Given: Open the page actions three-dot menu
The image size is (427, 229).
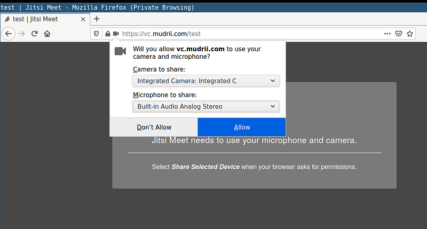Looking at the screenshot, I should [x=388, y=33].
